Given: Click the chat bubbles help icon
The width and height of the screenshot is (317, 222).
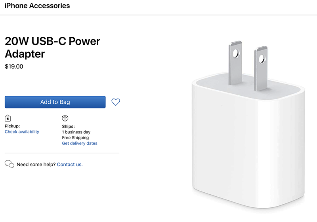Looking at the screenshot, I should coord(10,164).
